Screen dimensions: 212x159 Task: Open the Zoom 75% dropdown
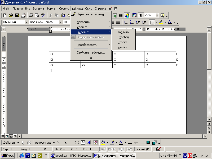[157, 15]
